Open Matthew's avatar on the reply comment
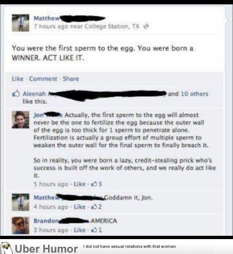 coord(21,202)
